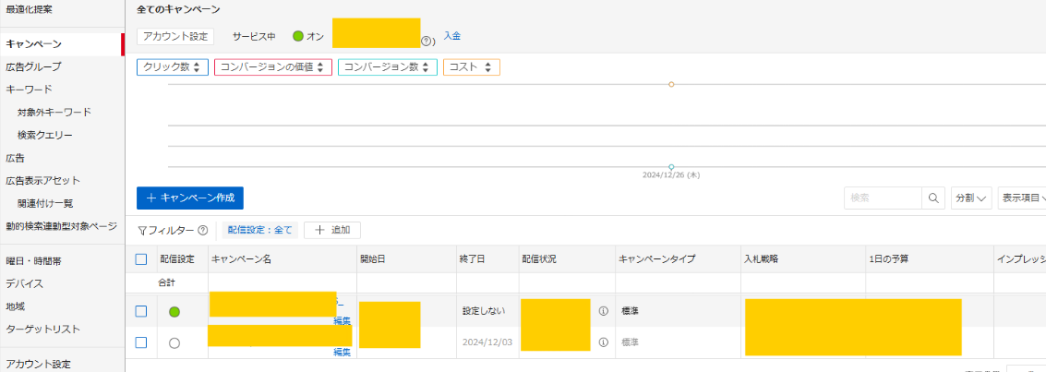Select 検索クエリー in the sidebar
The width and height of the screenshot is (1046, 372).
44,135
